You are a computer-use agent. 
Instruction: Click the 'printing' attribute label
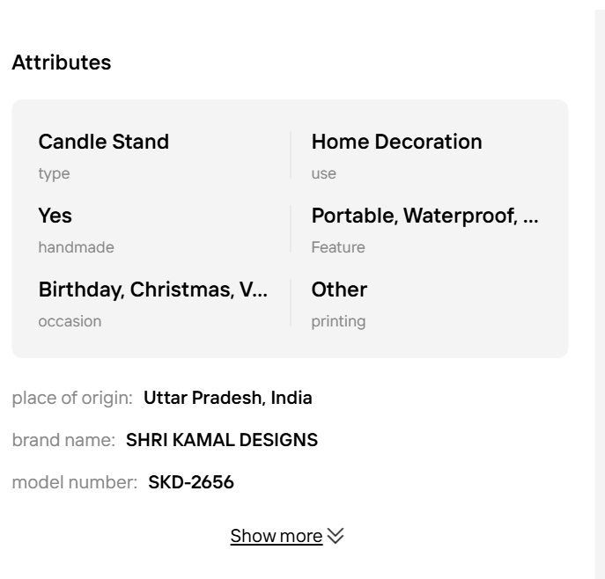point(338,321)
